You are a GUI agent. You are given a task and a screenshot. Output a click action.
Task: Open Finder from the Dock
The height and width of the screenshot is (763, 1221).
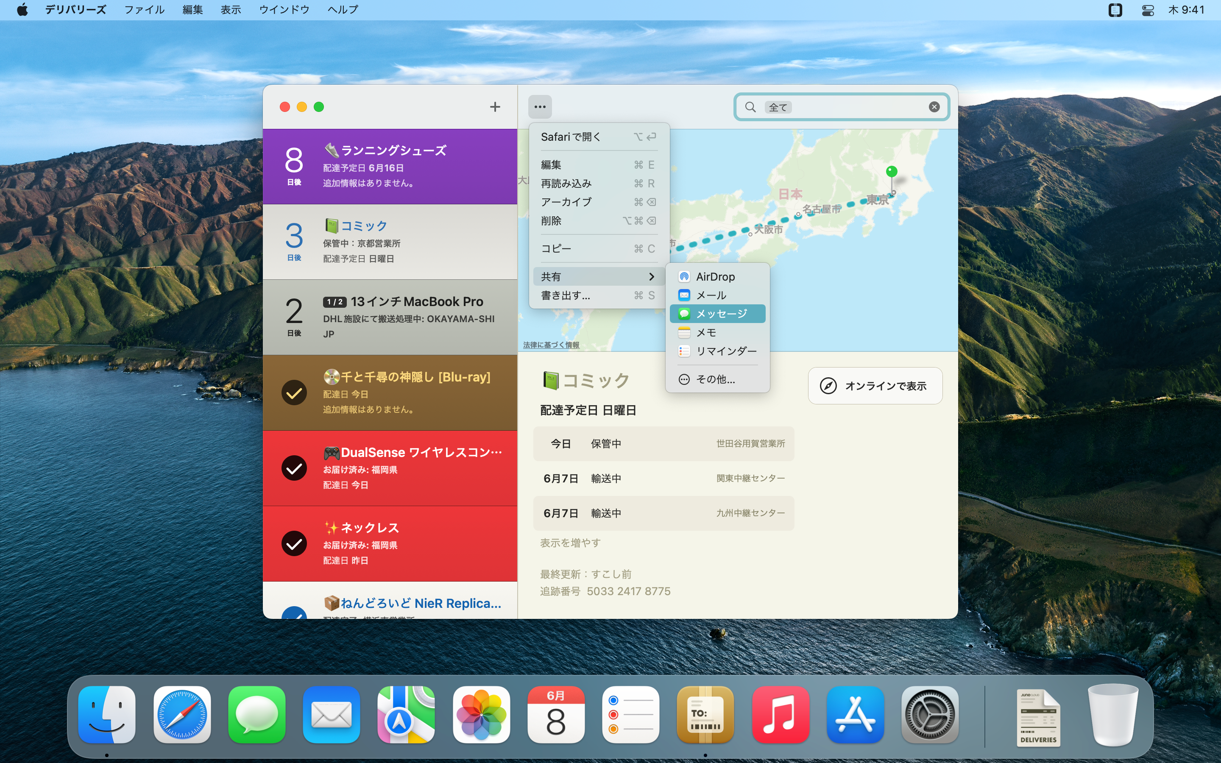(107, 715)
